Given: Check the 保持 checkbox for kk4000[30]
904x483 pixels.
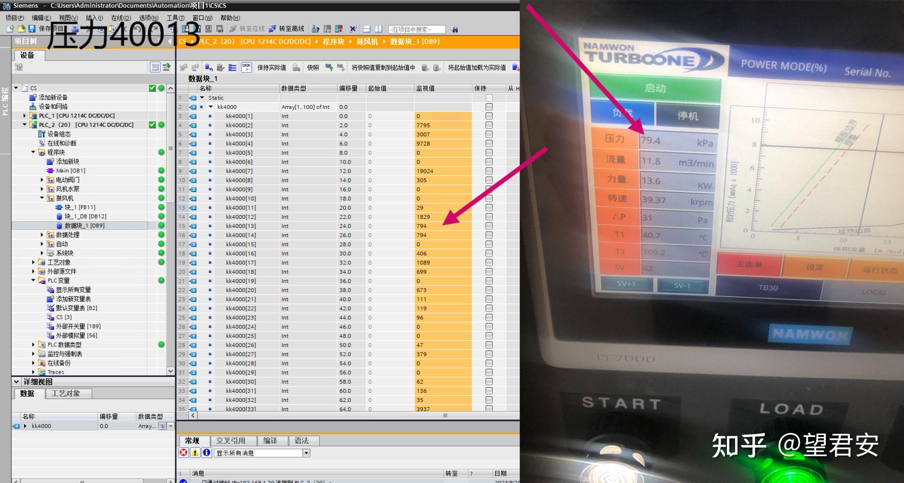Looking at the screenshot, I should pyautogui.click(x=489, y=382).
